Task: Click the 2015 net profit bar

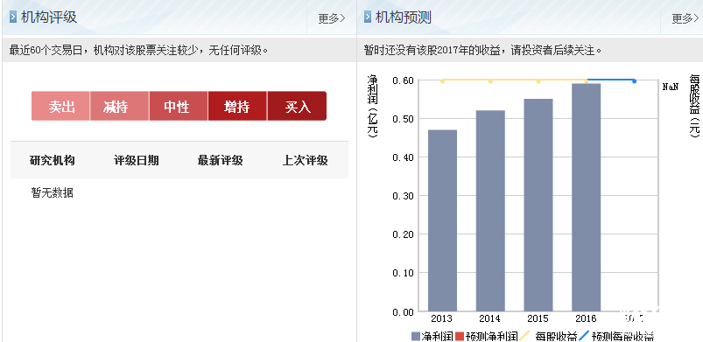Action: pos(538,205)
